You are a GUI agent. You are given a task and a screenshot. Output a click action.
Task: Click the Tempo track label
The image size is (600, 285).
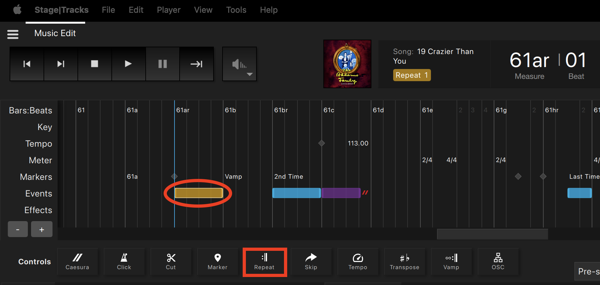pyautogui.click(x=38, y=144)
